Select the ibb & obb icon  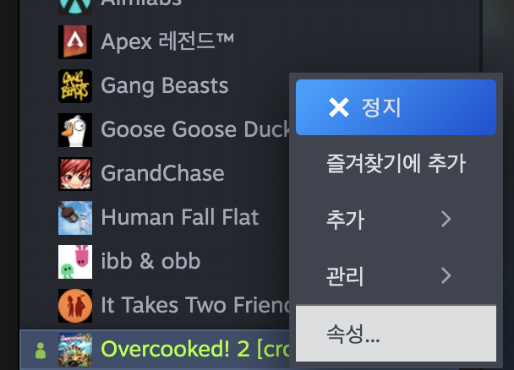coord(75,262)
